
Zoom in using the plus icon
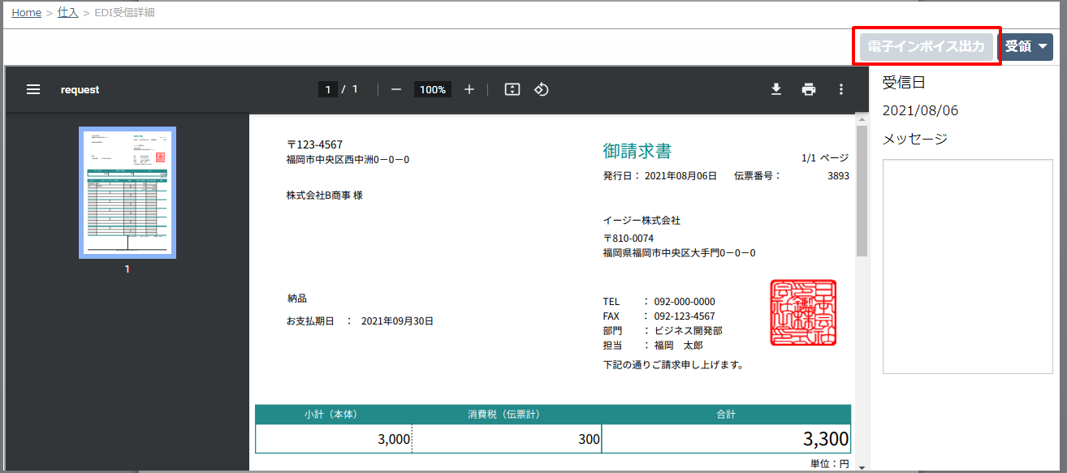point(469,89)
